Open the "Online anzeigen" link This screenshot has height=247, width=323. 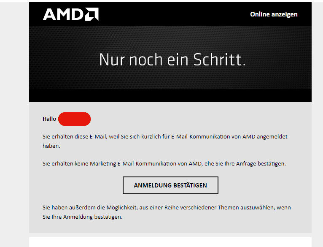tap(274, 14)
